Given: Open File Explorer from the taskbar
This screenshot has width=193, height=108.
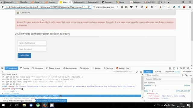Looking at the screenshot, I should coord(24,105).
